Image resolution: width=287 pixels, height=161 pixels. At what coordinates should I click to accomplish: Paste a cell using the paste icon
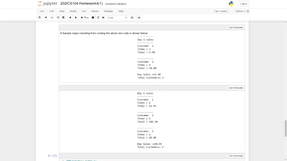point(63,17)
